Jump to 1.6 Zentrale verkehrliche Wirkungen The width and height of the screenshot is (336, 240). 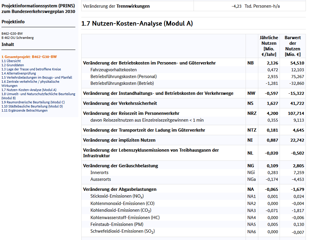30,82
